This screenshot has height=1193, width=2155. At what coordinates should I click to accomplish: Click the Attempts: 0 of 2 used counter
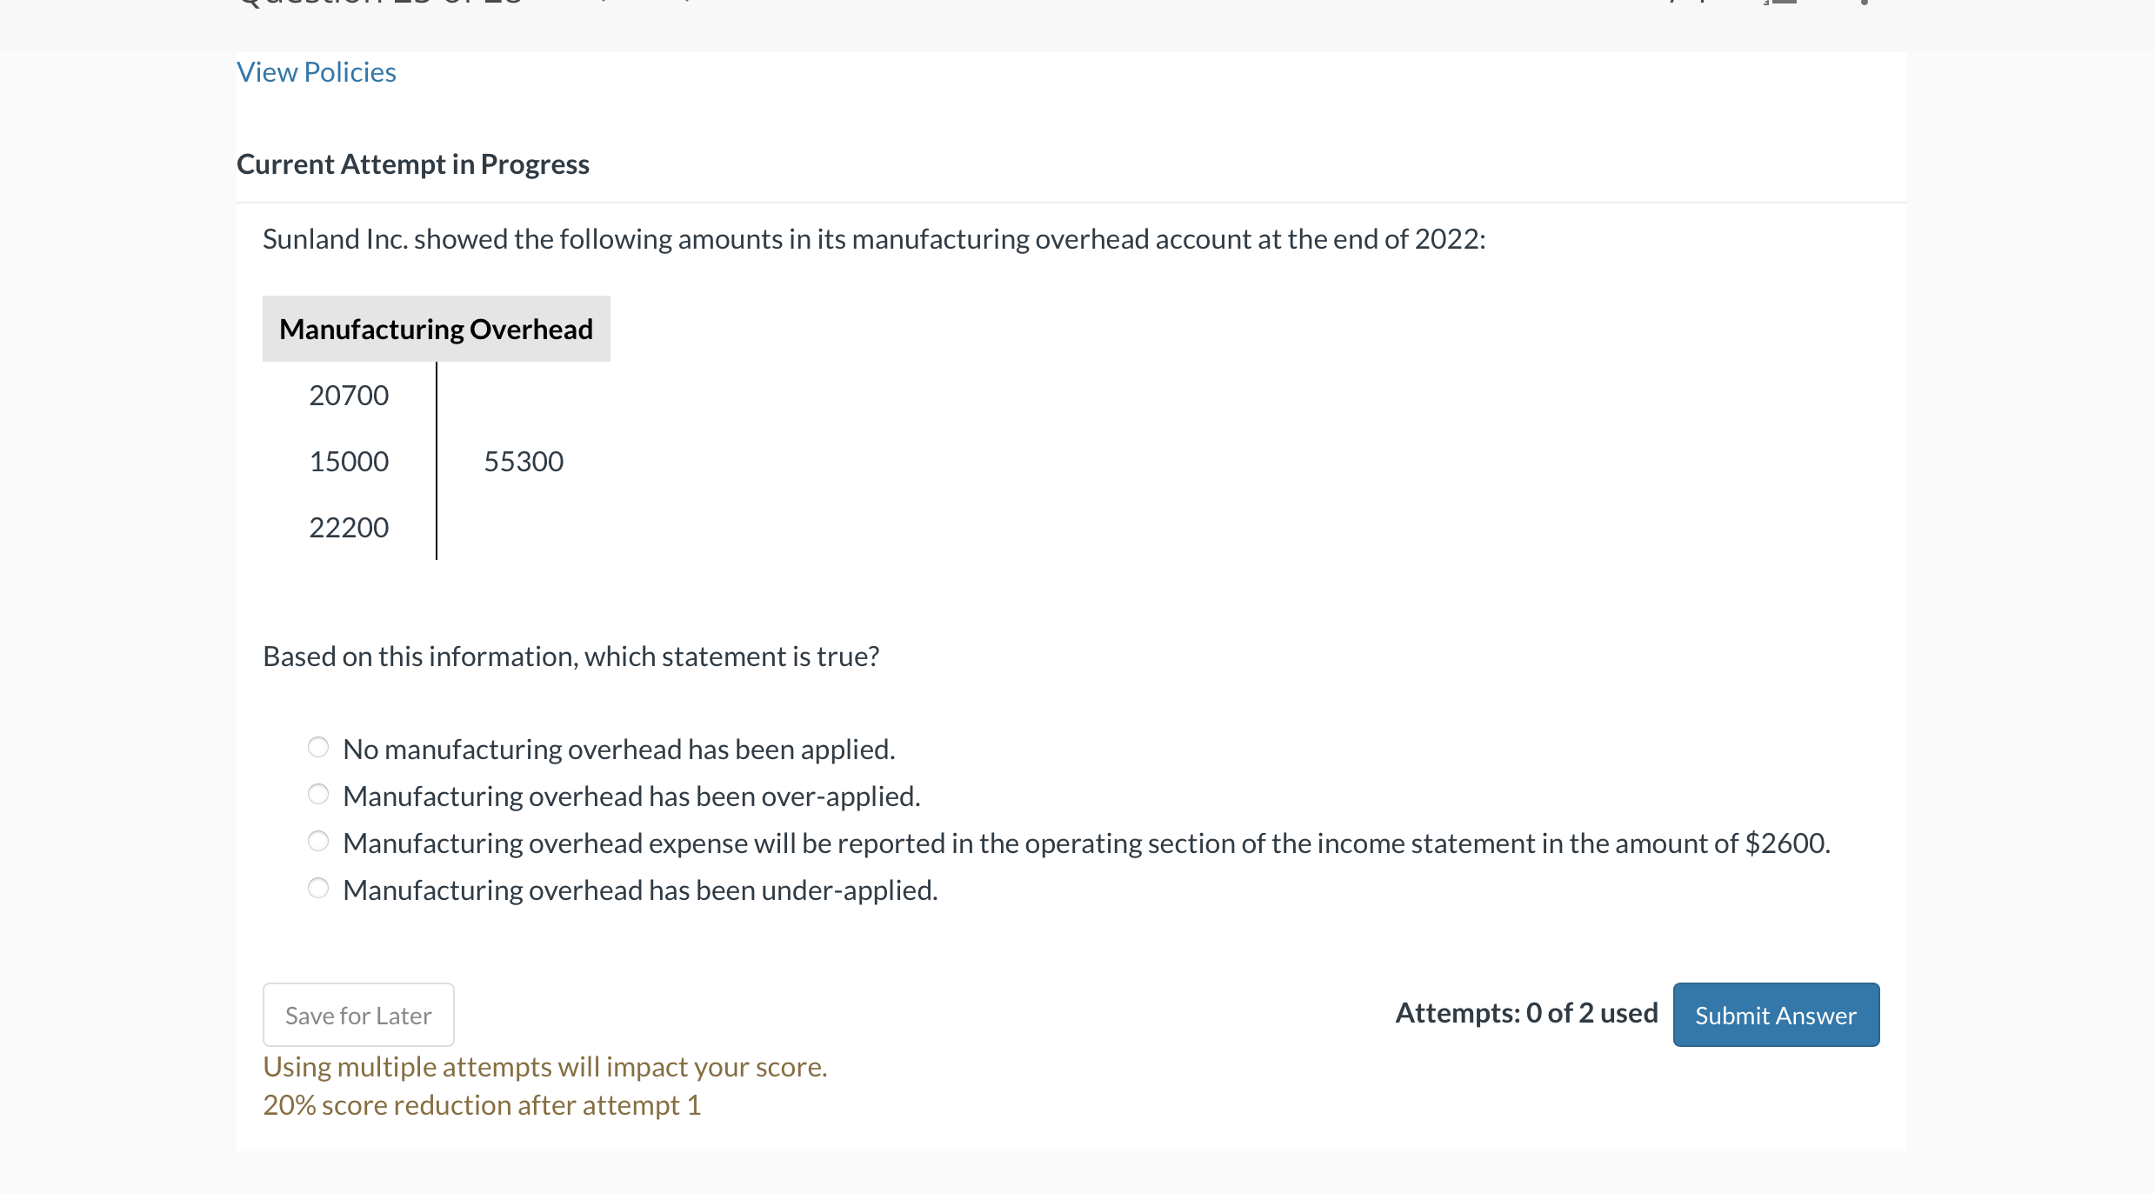[x=1526, y=1012]
